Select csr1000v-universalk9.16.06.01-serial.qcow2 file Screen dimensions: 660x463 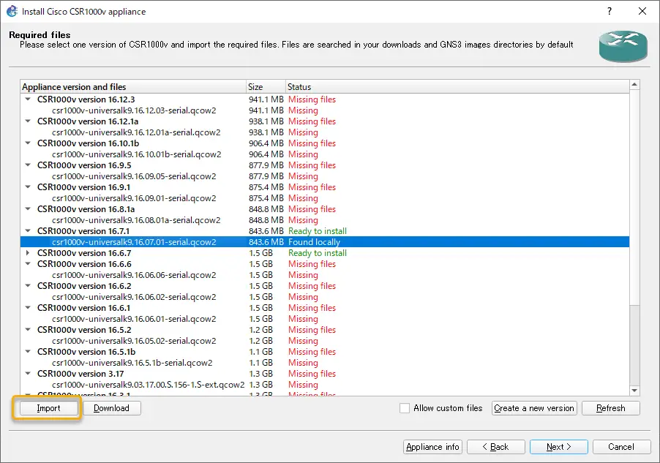pos(325,319)
